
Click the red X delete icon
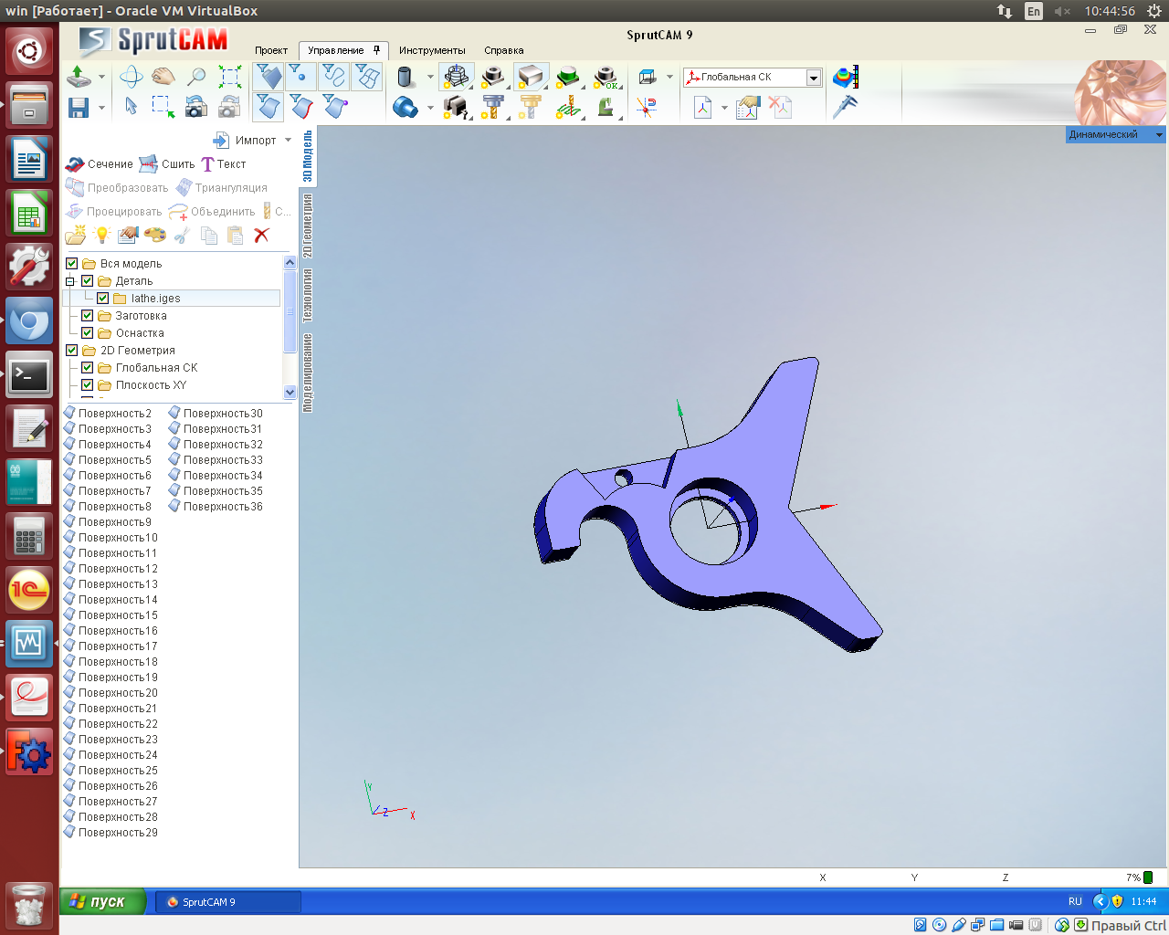(x=261, y=235)
